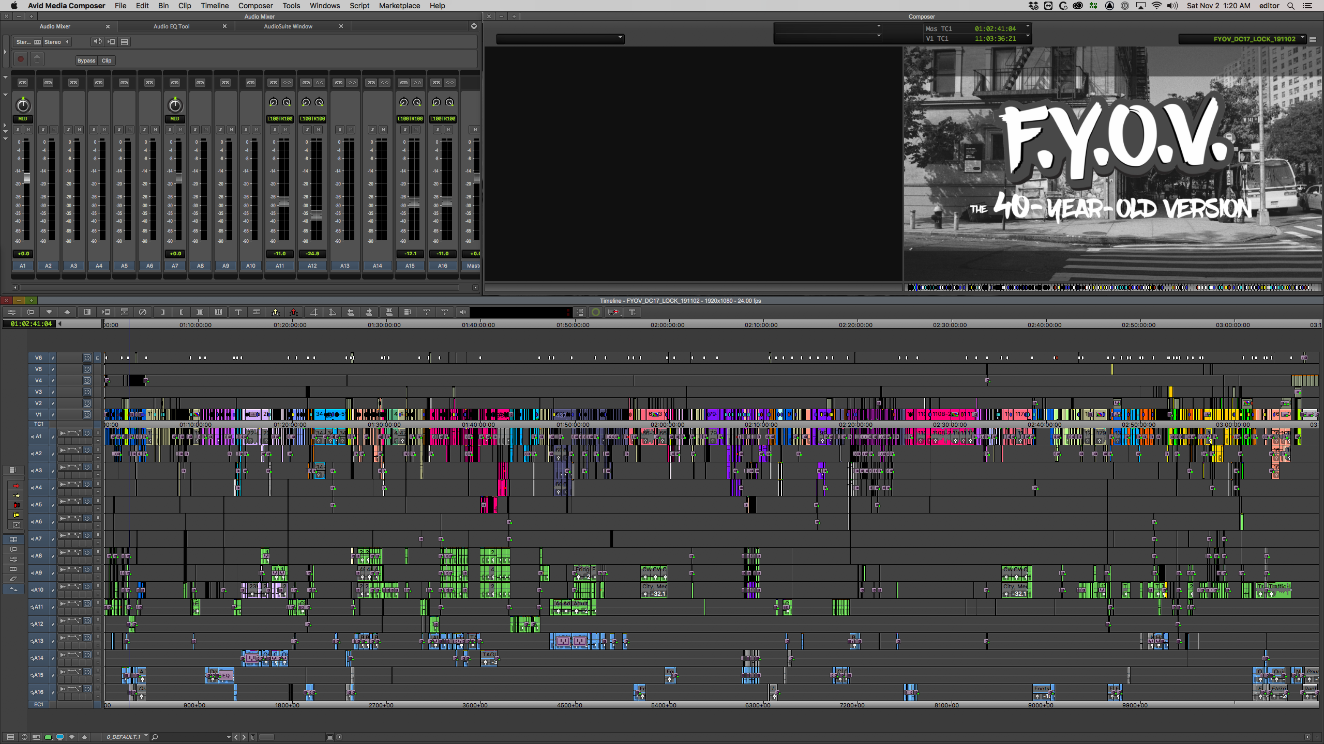1324x744 pixels.
Task: Toggle the V1 track monitor icon
Action: 87,414
